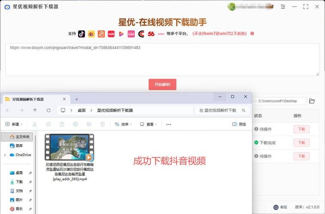Open the 查看 view dropdown
This screenshot has height=214, width=325.
click(x=149, y=124)
